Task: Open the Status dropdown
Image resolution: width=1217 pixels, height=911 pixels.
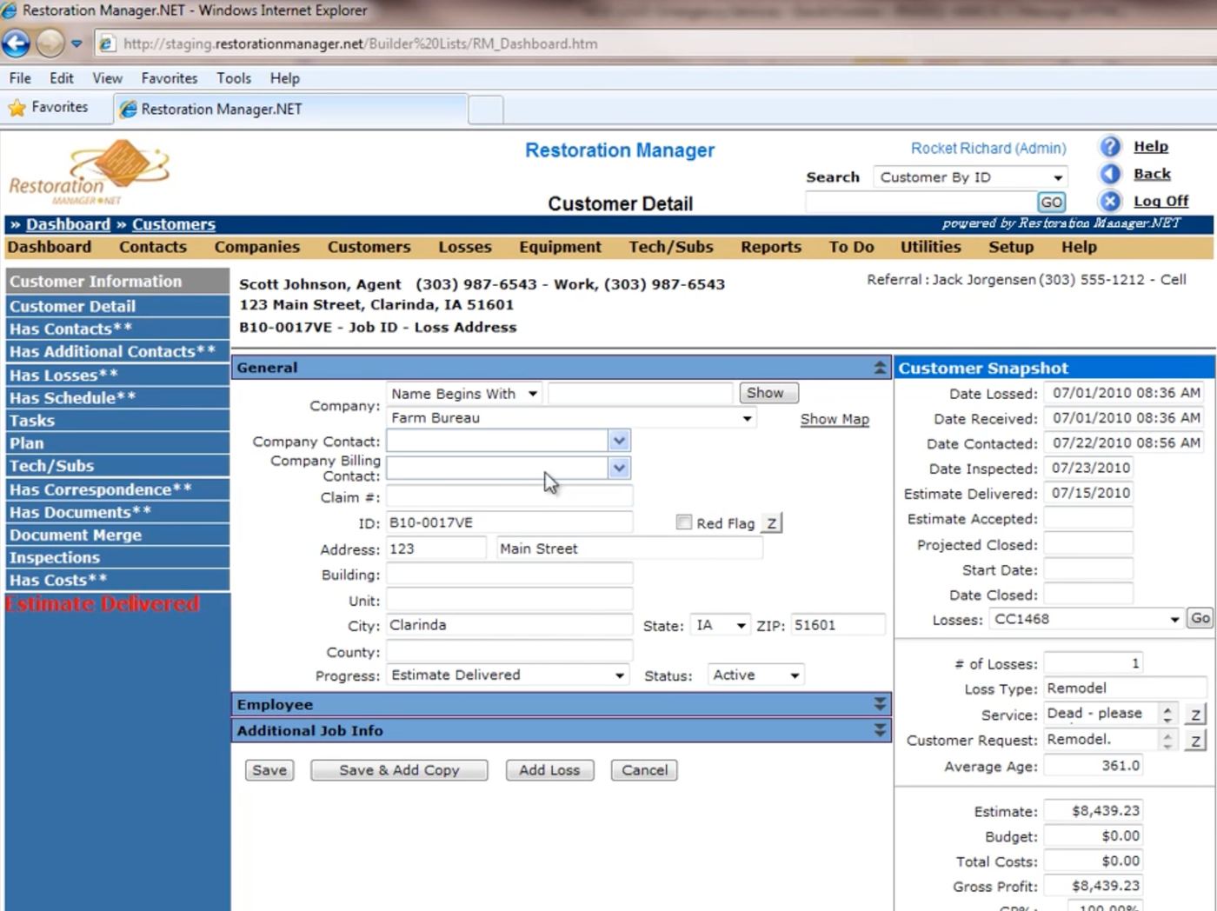Action: (755, 675)
